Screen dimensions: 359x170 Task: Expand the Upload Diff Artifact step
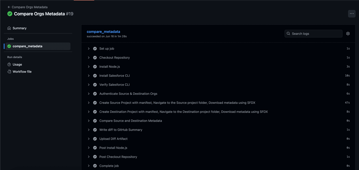tap(89, 139)
